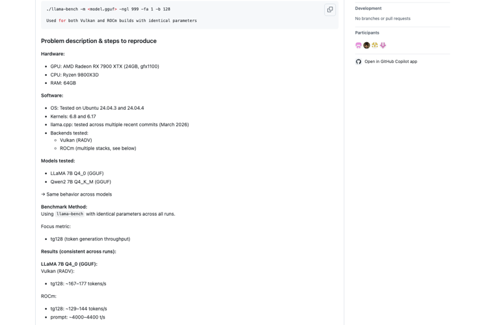Image resolution: width=488 pixels, height=325 pixels.
Task: Open the yellow identicon participant avatar
Action: 375,45
